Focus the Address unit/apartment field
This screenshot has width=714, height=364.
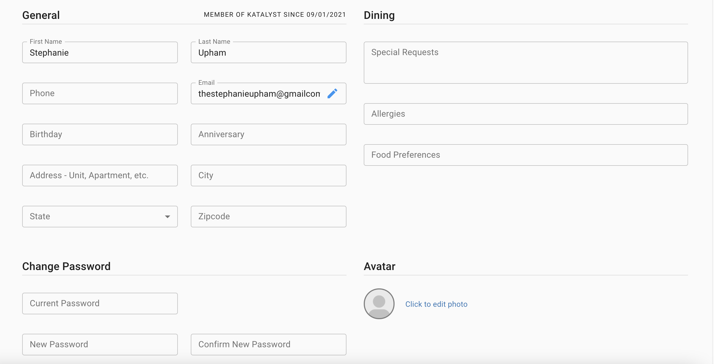click(100, 175)
